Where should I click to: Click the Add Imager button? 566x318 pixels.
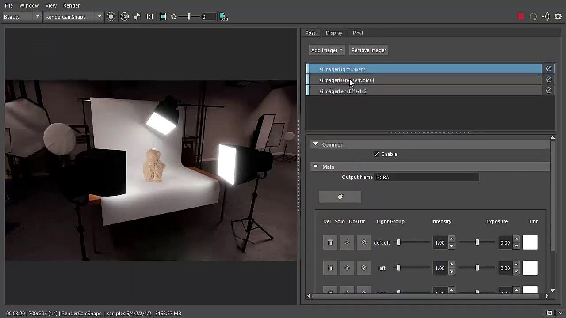(x=327, y=50)
